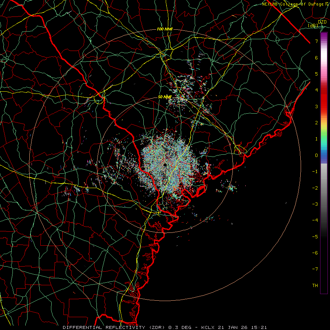Screen dimensions: 330x330
Task: Click the "100 NMI" range ring label
Action: click(165, 29)
